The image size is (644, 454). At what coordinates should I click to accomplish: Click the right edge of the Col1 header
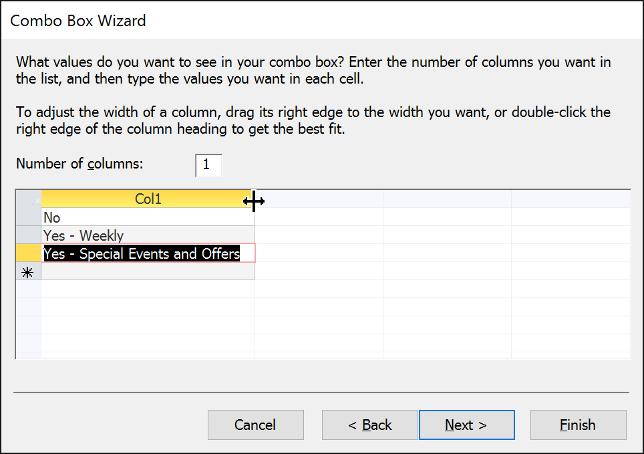pos(254,199)
